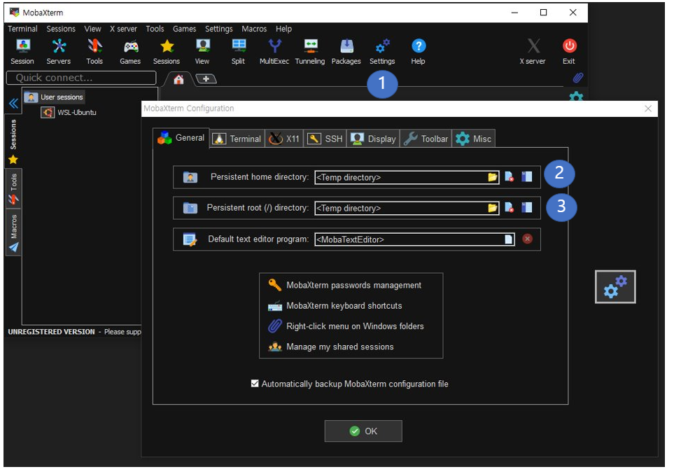Open a new tab with plus icon
The image size is (674, 474).
(x=206, y=78)
